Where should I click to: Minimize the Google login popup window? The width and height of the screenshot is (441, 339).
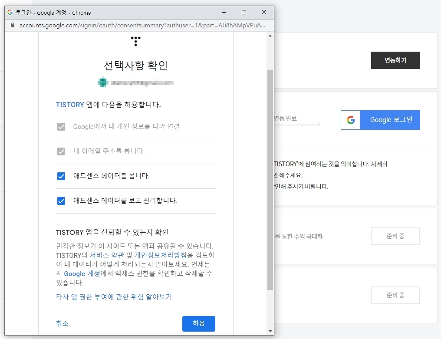point(224,13)
